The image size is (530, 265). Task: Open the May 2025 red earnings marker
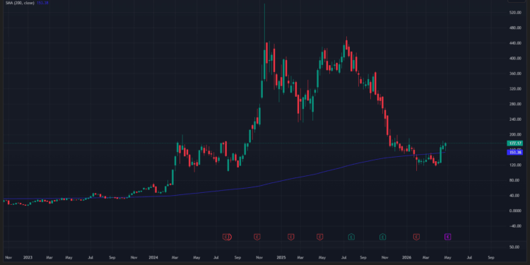(319, 237)
